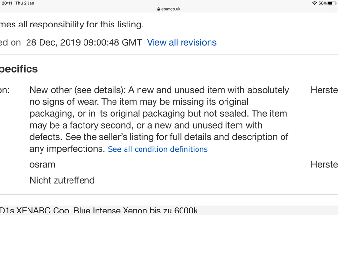Tap the battery icon in status bar
338x253 pixels.
pyautogui.click(x=332, y=3)
